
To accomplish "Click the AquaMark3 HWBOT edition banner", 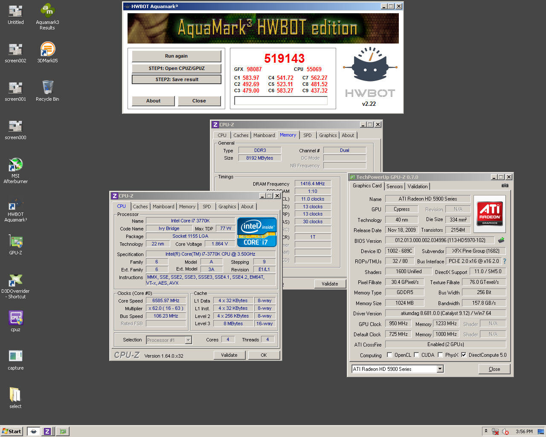I will pyautogui.click(x=263, y=28).
